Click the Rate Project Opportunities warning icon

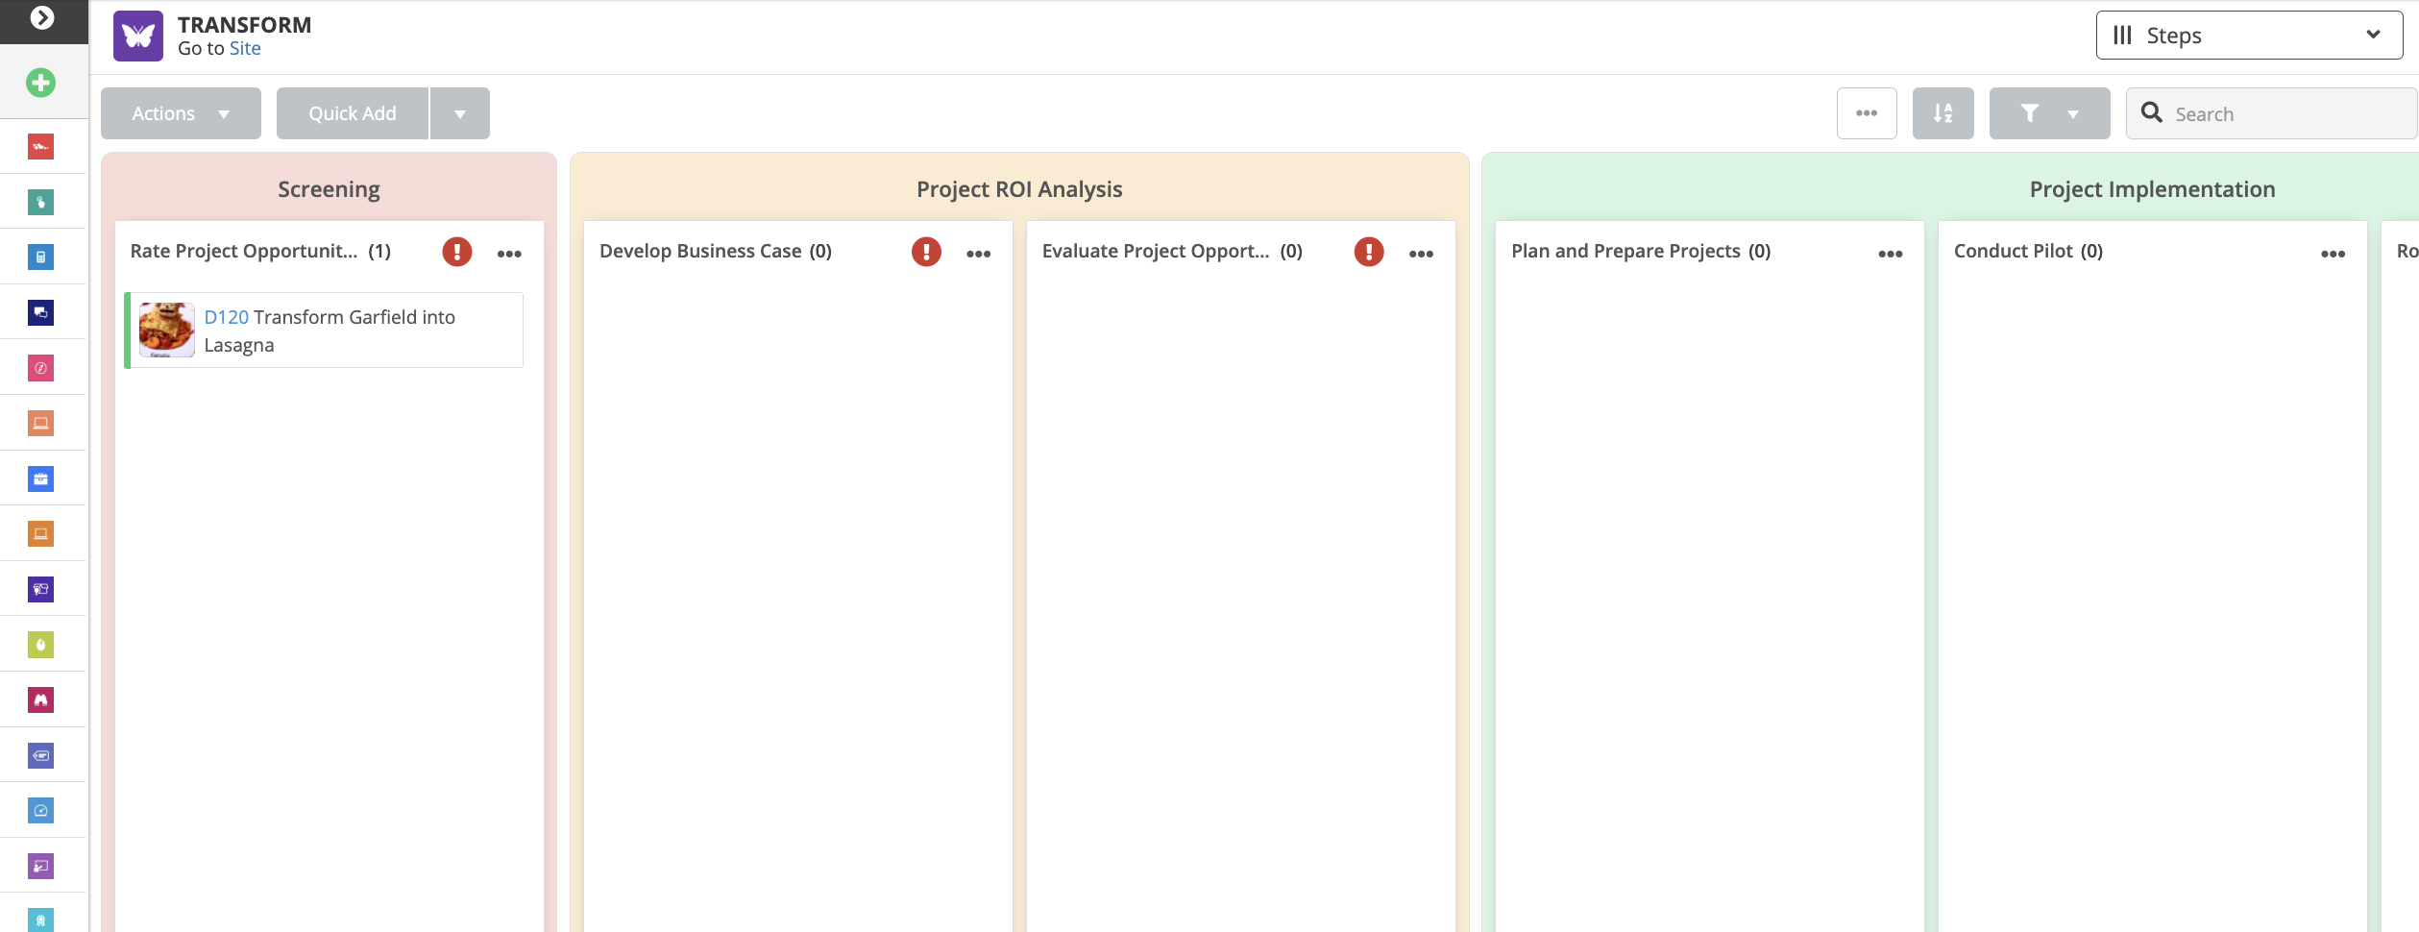[457, 252]
